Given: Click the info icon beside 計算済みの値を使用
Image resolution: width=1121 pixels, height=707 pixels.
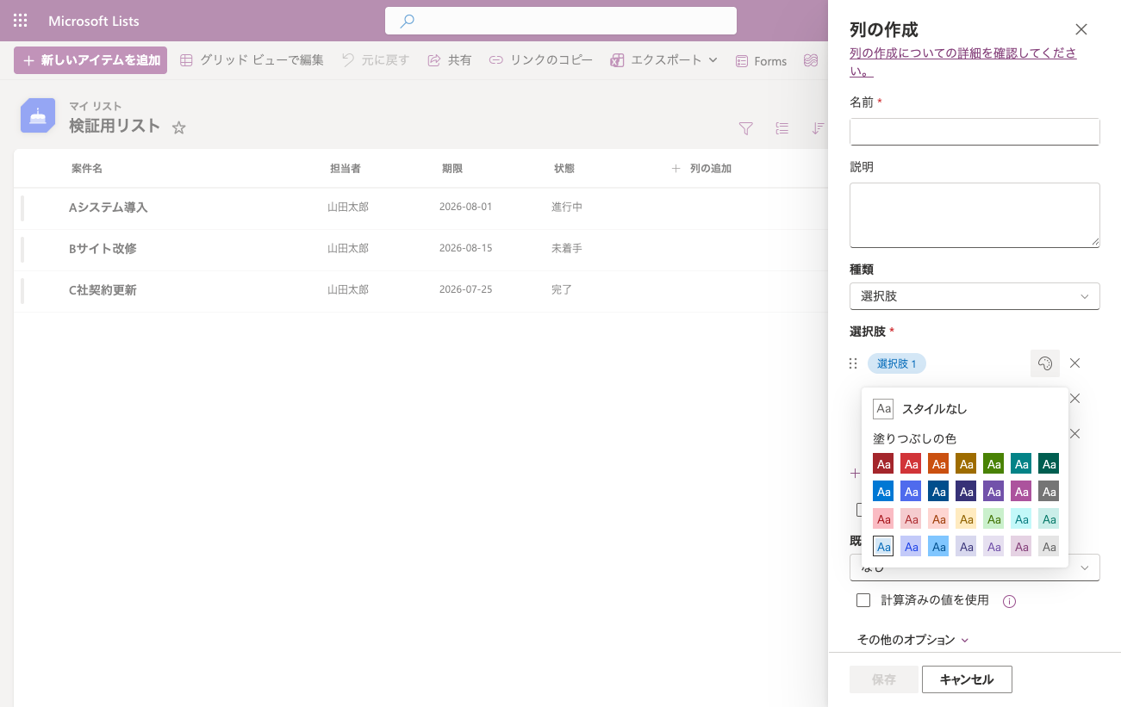Looking at the screenshot, I should click(1010, 601).
